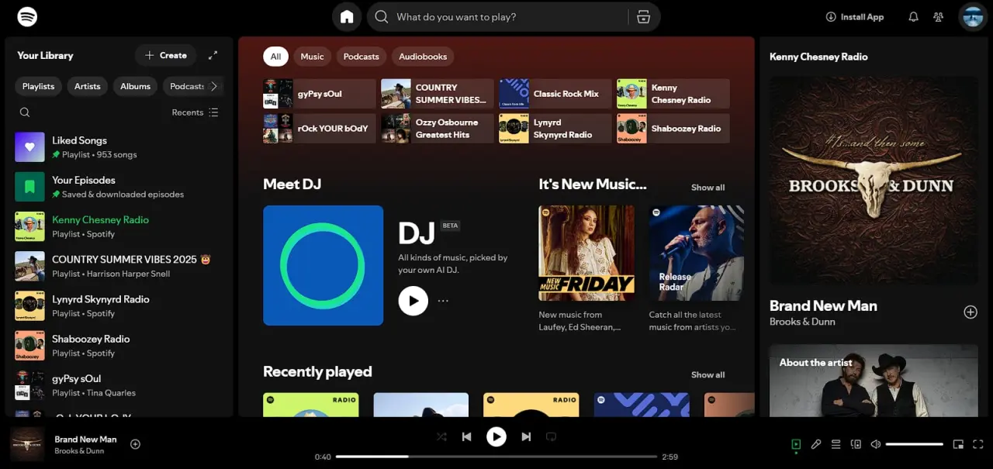Open Recents sort dropdown

[x=195, y=112]
